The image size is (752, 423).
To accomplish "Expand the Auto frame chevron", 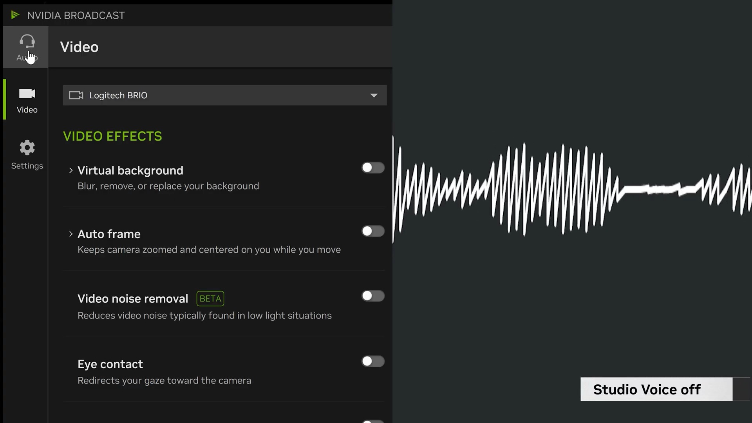I will pos(71,234).
